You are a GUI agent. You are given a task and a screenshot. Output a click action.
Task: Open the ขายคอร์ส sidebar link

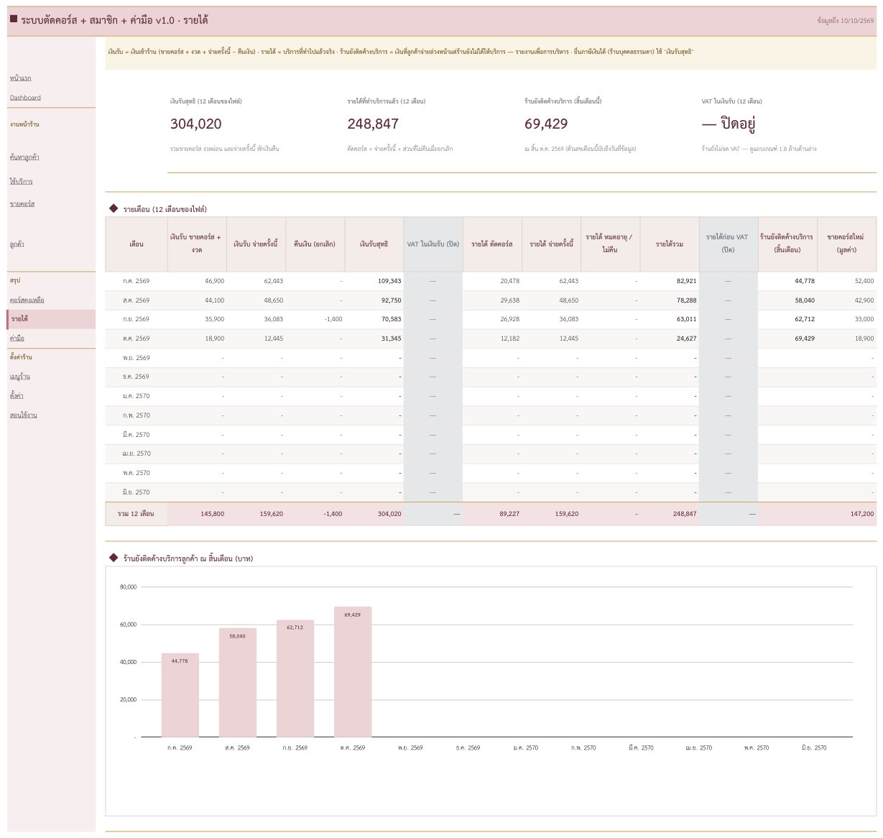pos(22,204)
